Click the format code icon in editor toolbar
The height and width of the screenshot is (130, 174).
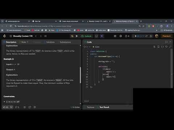(x=154, y=47)
